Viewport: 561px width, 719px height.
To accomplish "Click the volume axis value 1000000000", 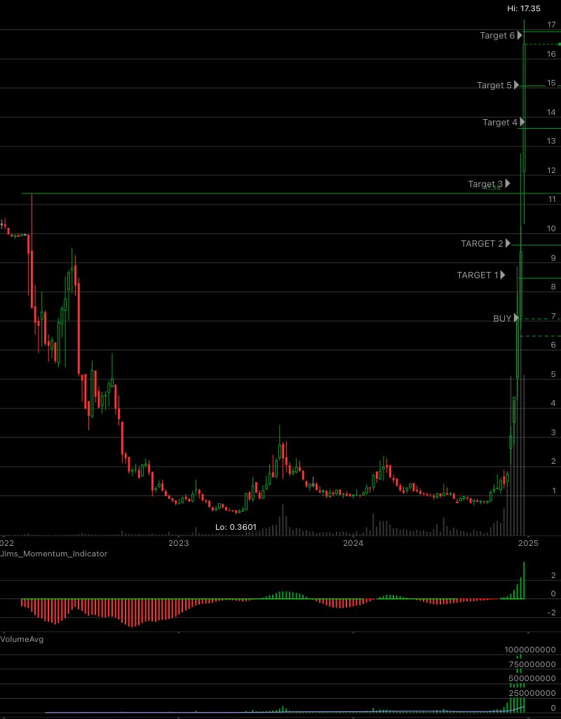I will point(530,650).
